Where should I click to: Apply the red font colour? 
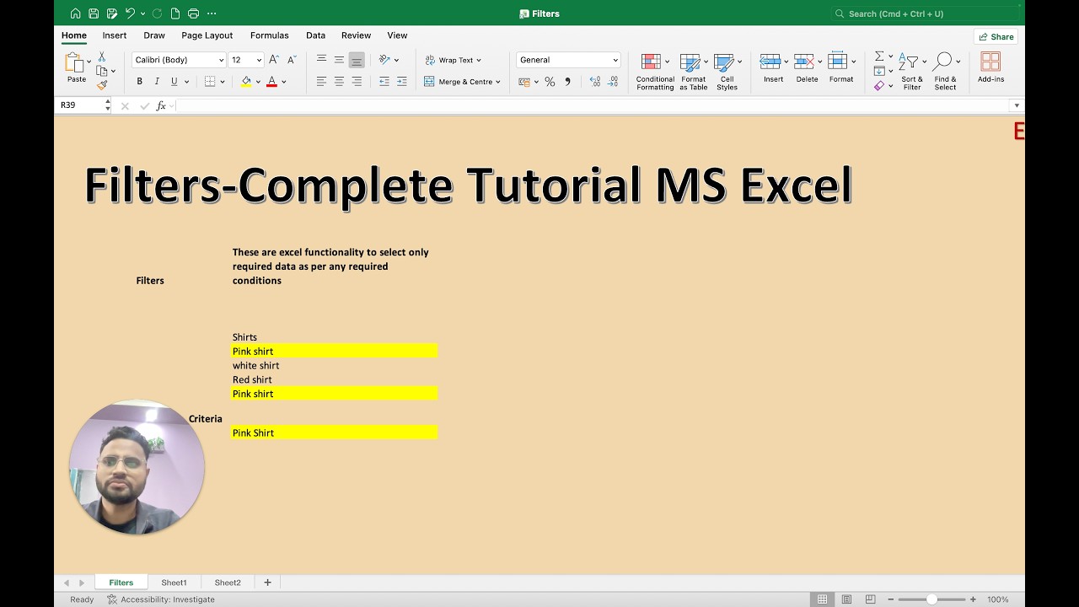271,82
